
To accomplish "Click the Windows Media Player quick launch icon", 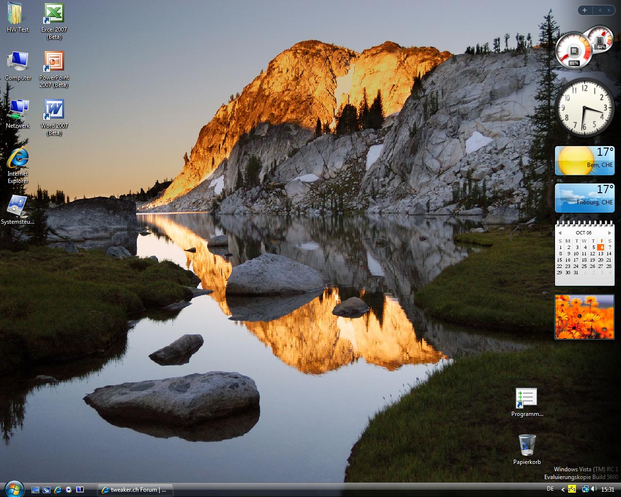I will 69,490.
